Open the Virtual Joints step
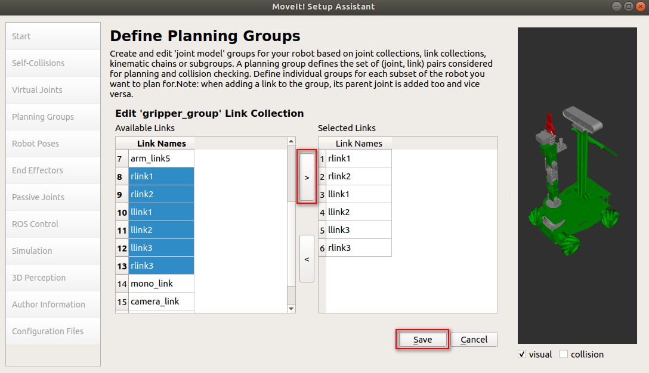649x373 pixels. [53, 90]
